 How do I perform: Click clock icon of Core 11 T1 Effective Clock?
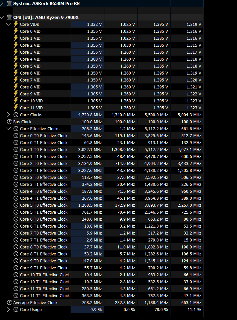pos(16,295)
